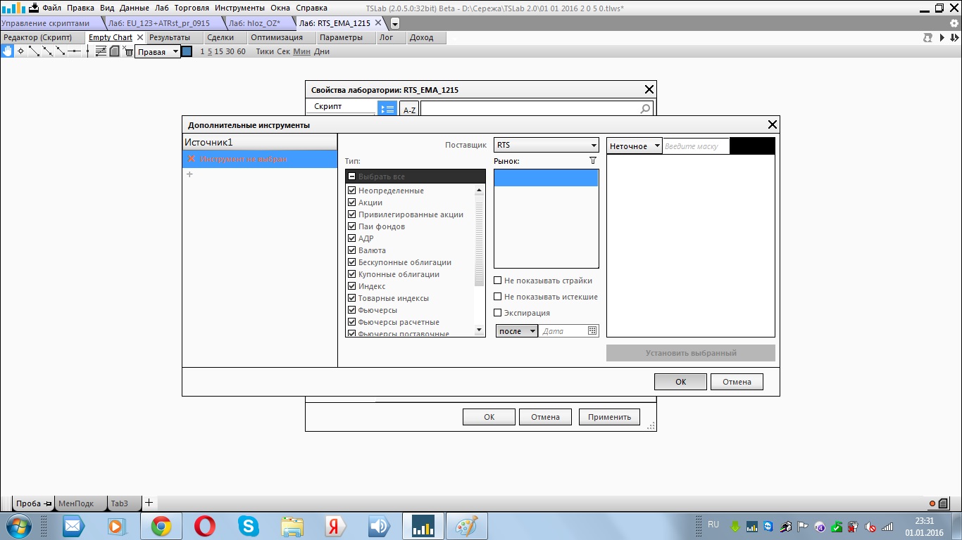Pick the horizontal line drawing tool
The width and height of the screenshot is (962, 540).
(x=74, y=51)
